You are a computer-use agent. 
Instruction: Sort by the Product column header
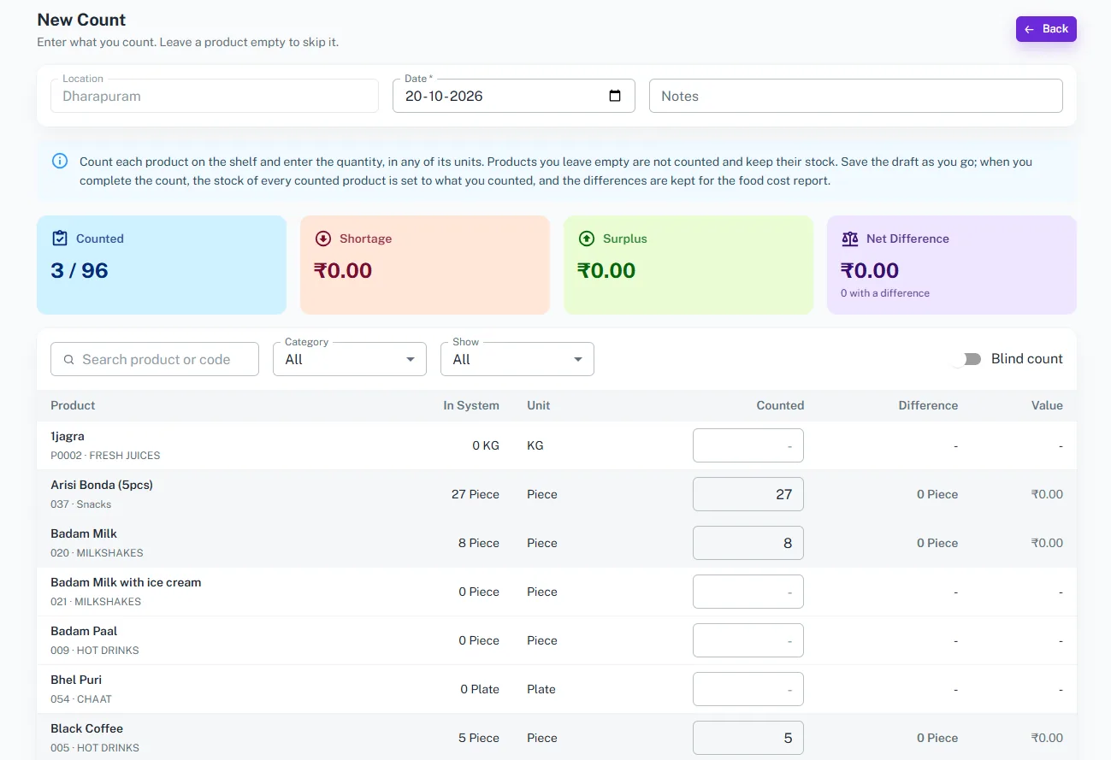pos(73,405)
